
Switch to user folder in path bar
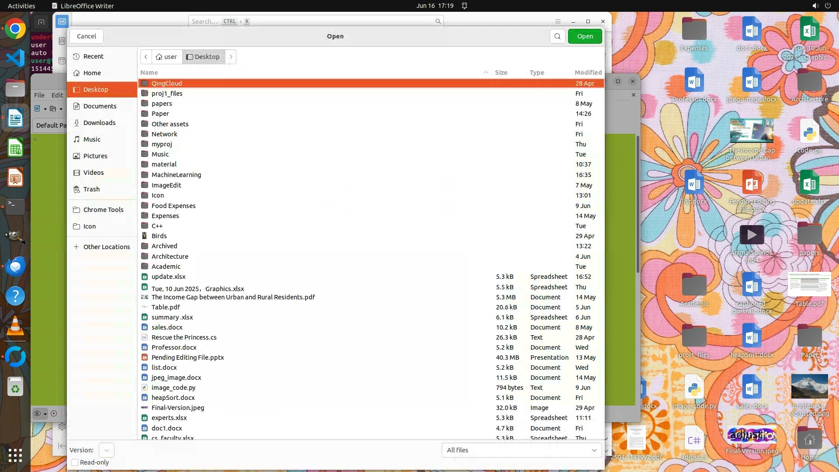pos(167,57)
